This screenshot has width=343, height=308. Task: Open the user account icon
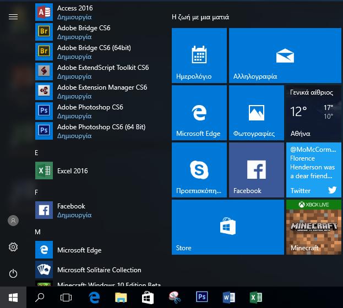pos(13,221)
